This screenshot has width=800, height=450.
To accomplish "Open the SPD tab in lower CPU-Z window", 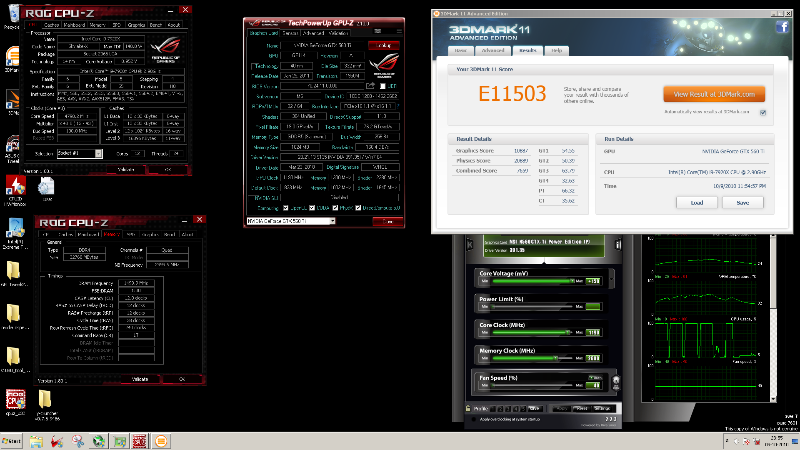I will pos(131,235).
